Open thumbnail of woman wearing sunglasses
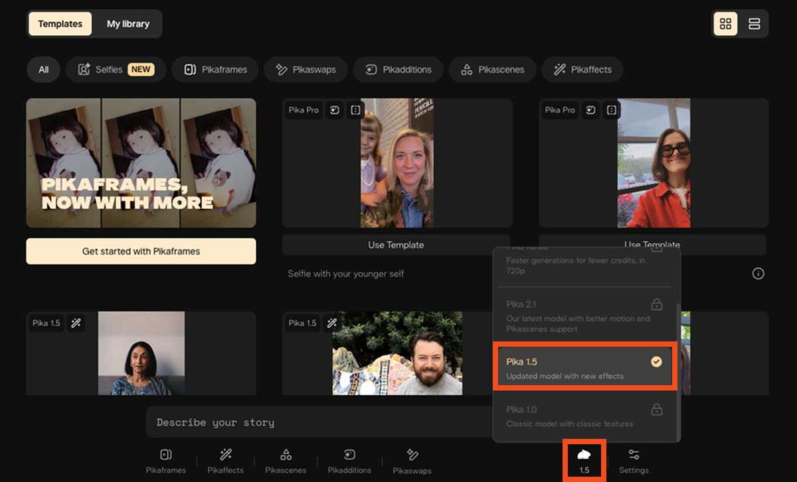Image resolution: width=797 pixels, height=482 pixels. [654, 163]
